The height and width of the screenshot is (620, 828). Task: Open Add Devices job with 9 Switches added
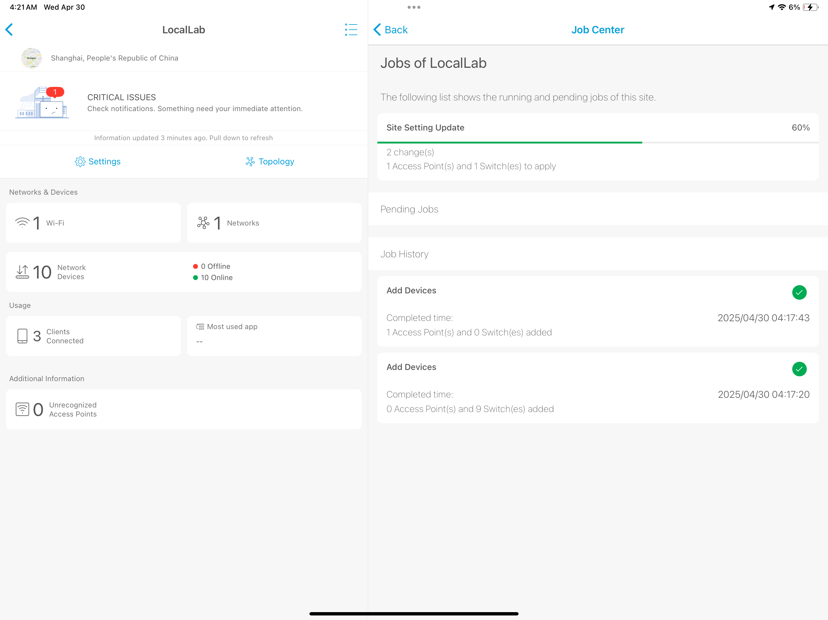pos(598,388)
